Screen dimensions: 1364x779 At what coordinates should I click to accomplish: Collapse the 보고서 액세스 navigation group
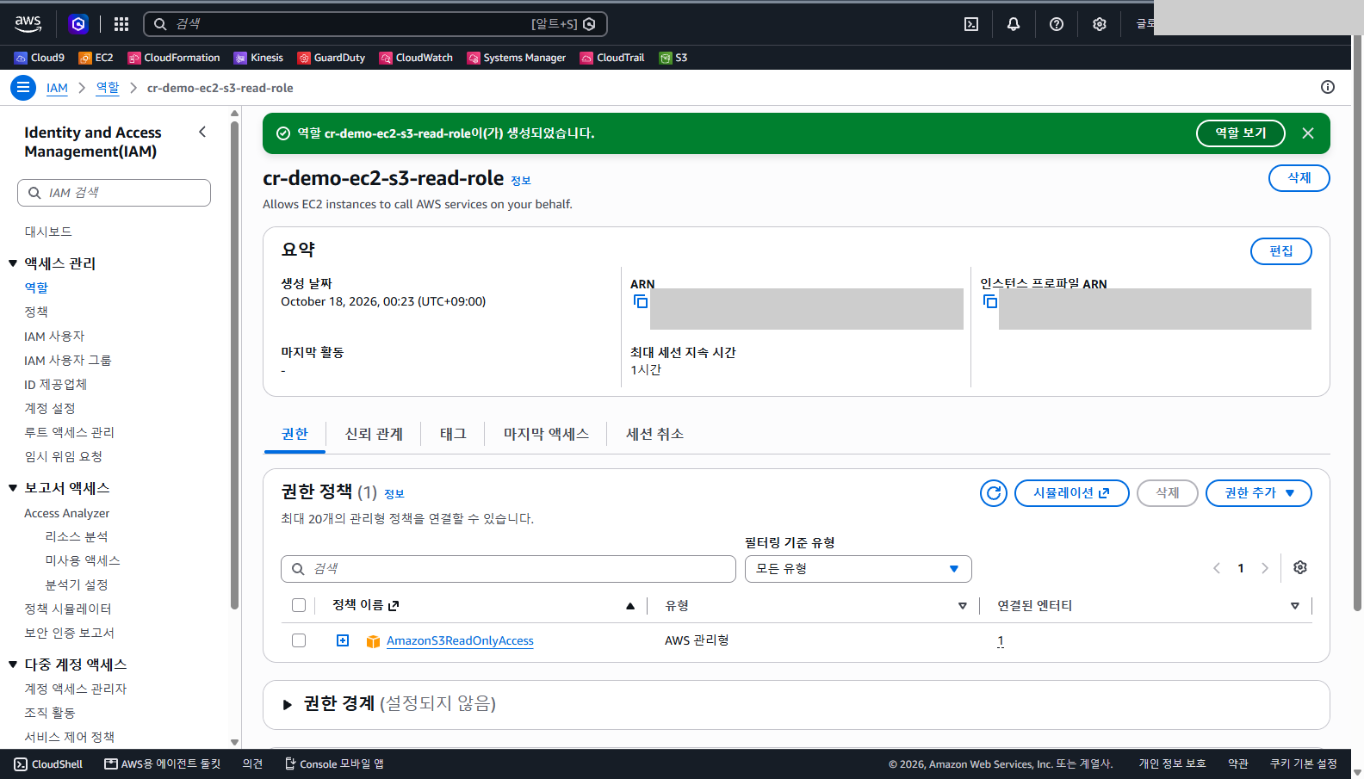click(x=13, y=488)
